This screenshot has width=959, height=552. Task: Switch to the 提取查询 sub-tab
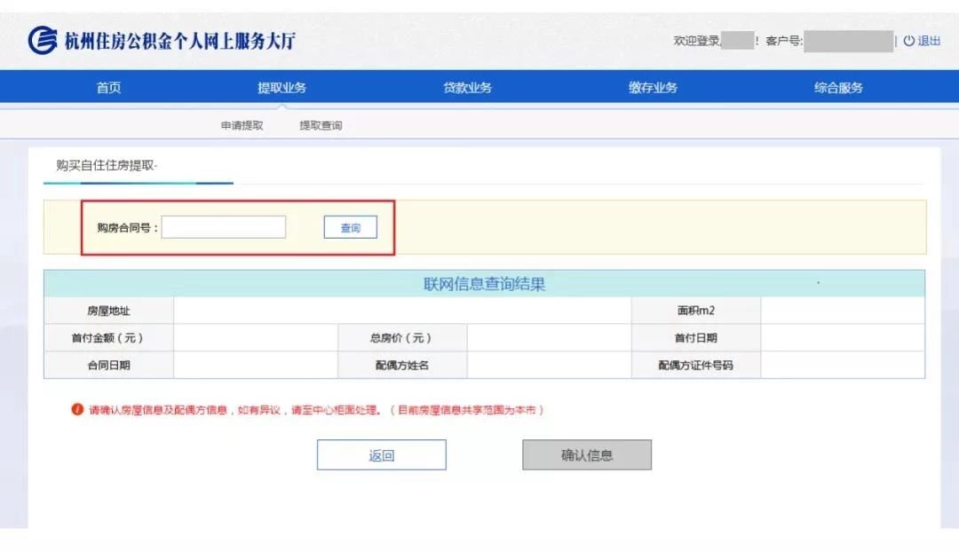click(318, 125)
